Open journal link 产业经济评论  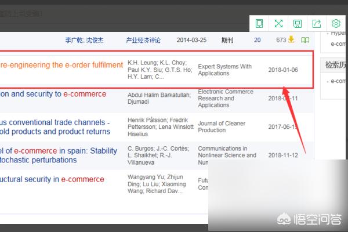(x=143, y=40)
